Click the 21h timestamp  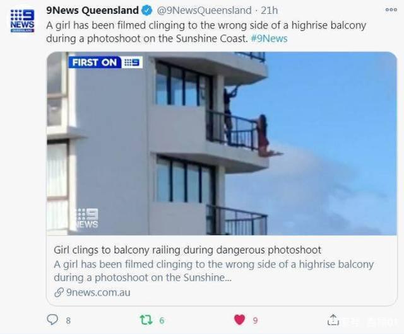click(x=270, y=11)
